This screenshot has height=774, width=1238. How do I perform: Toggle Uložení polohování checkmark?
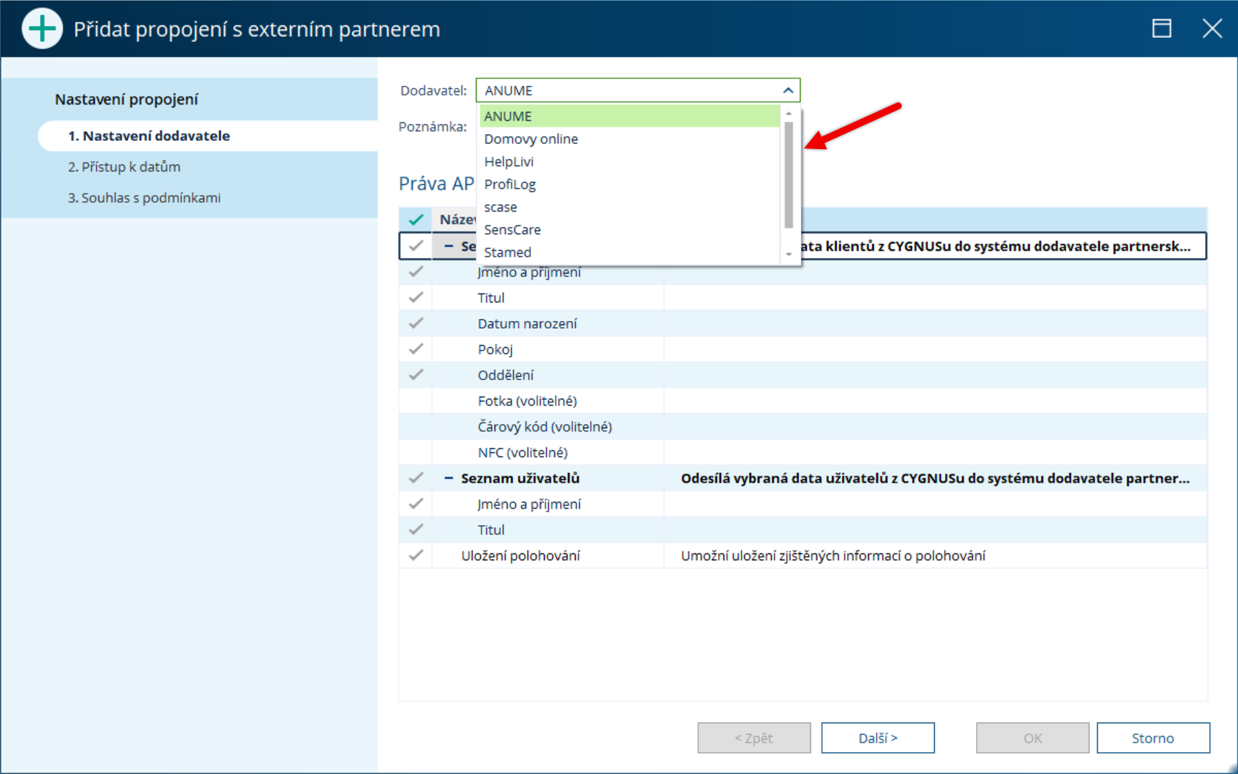click(x=415, y=555)
